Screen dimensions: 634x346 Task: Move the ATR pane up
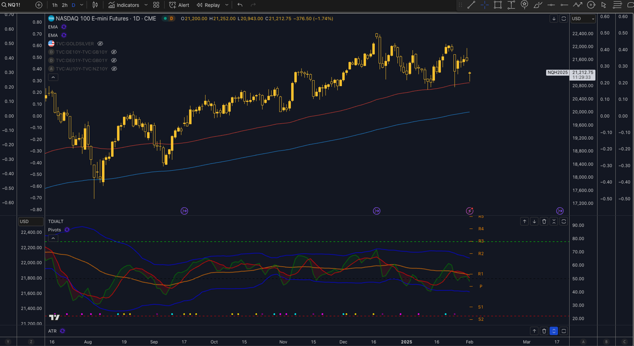pyautogui.click(x=534, y=331)
